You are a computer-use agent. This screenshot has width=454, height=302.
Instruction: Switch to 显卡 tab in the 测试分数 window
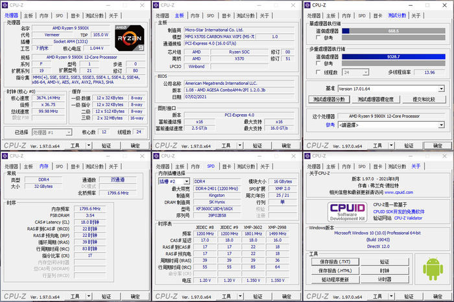coord(377,16)
